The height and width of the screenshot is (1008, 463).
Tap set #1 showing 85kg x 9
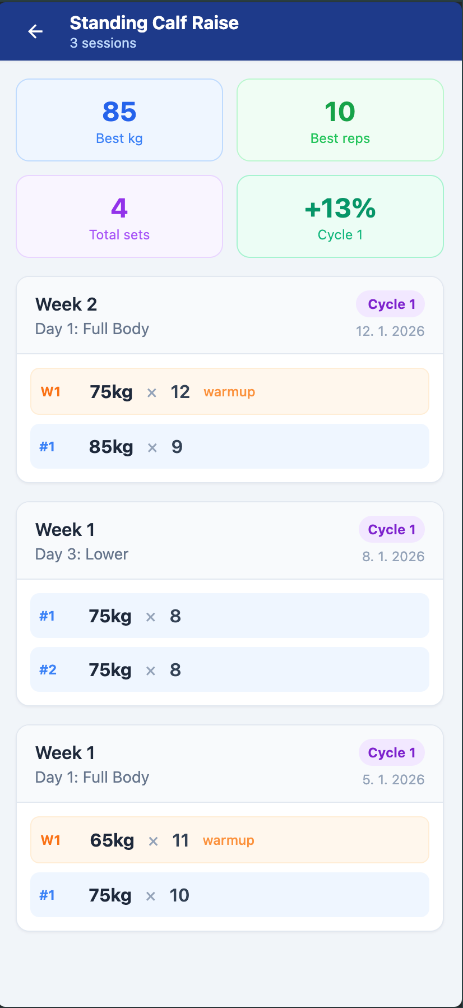pos(230,446)
